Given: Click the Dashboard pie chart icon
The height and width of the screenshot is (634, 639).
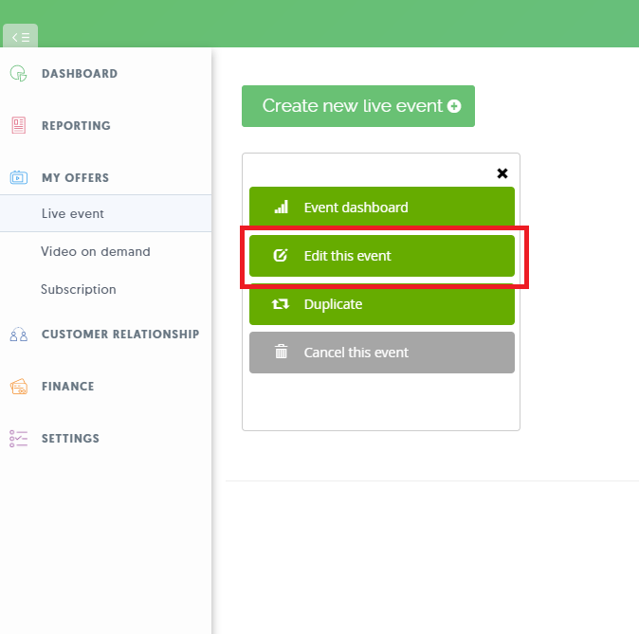Looking at the screenshot, I should tap(18, 73).
